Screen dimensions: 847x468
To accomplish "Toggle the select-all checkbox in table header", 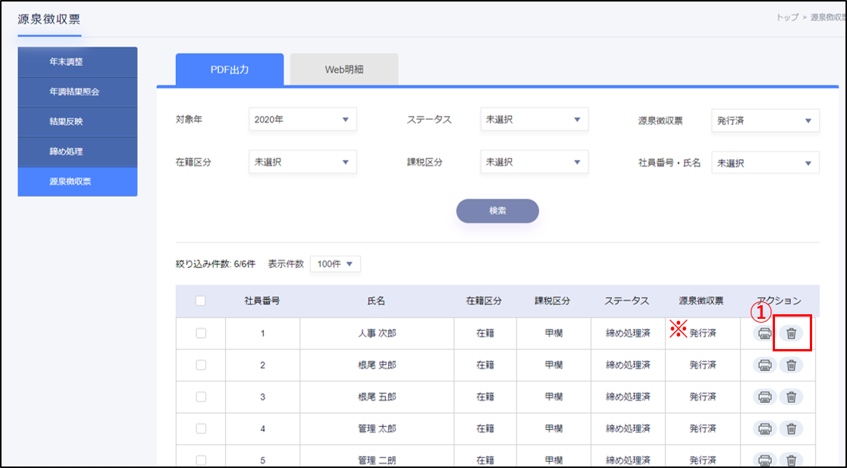I will (200, 301).
